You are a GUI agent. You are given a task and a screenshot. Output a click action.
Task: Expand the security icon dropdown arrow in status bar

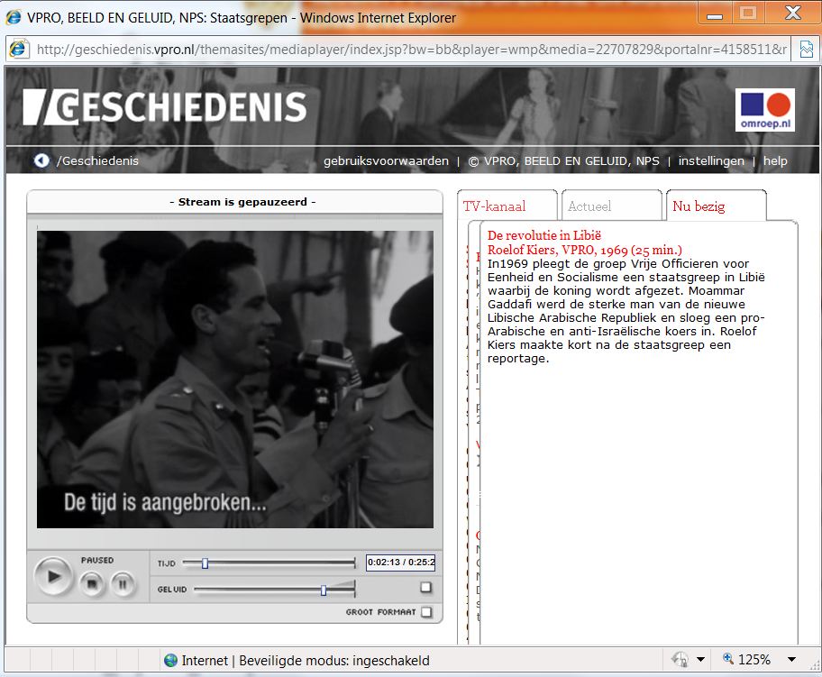point(699,660)
